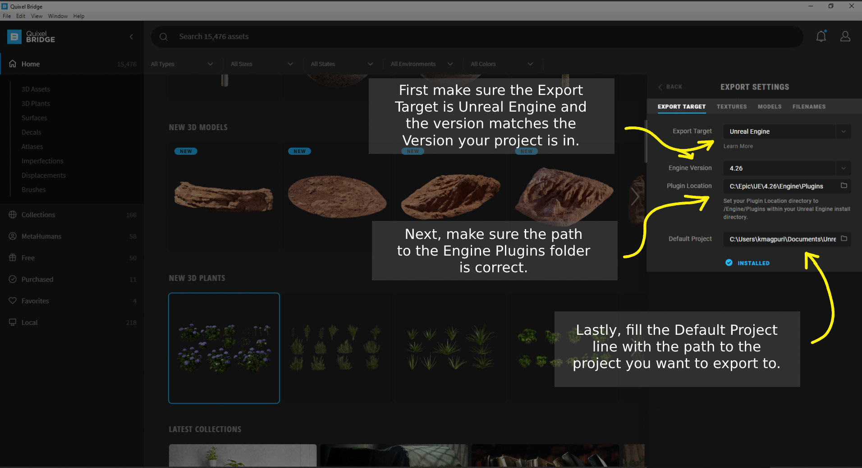Viewport: 862px width, 468px height.
Task: Click the Home house icon in sidebar
Action: tap(13, 63)
